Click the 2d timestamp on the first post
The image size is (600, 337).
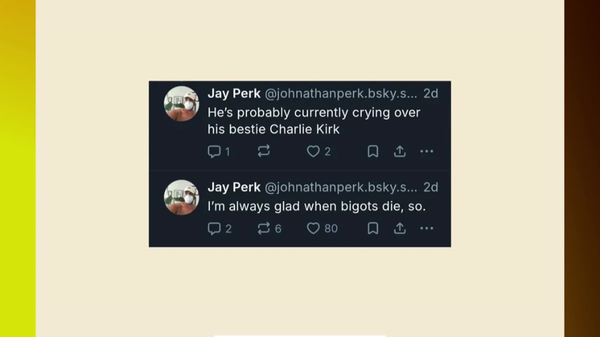(x=431, y=94)
